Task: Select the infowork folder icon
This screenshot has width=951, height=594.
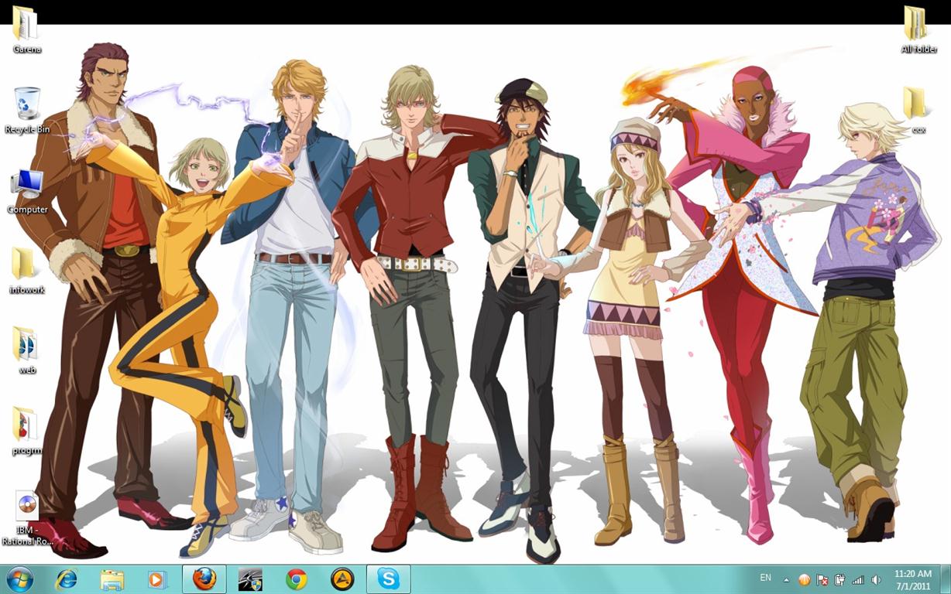Action: [27, 271]
